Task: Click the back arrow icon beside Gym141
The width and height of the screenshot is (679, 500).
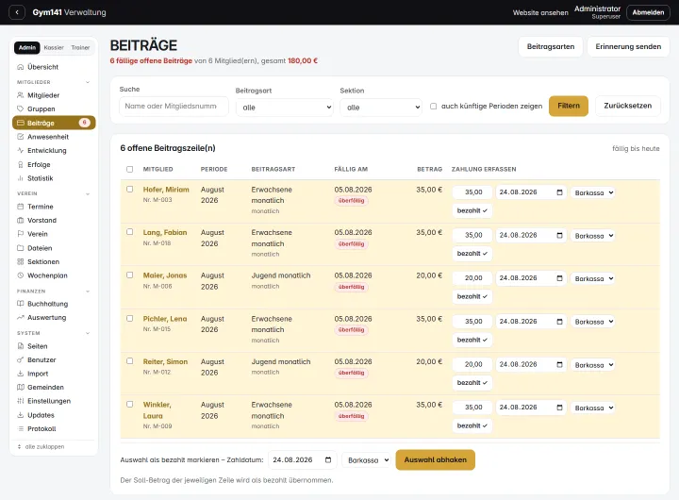Action: click(17, 12)
